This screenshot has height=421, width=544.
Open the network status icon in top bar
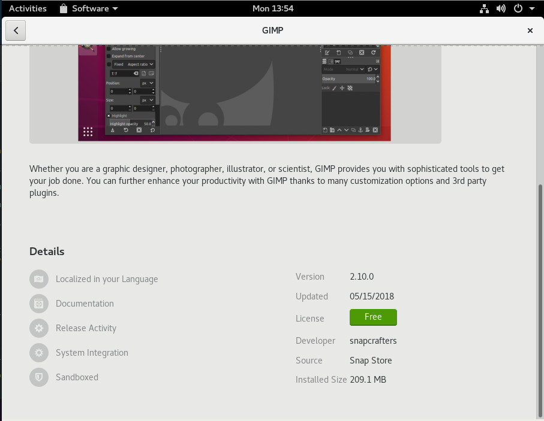click(x=485, y=8)
